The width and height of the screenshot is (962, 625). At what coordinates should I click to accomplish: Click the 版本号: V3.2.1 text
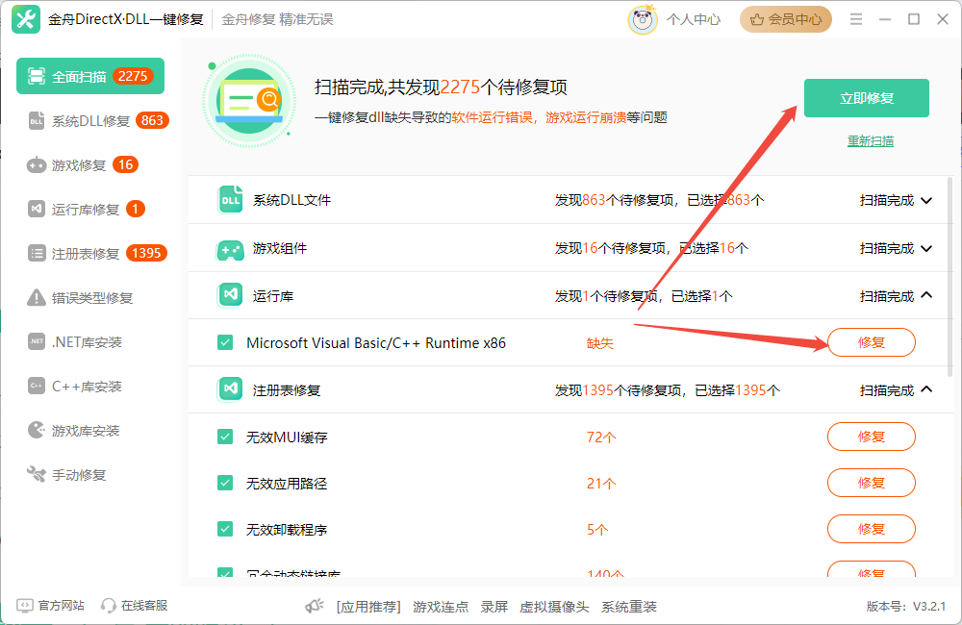coord(905,607)
